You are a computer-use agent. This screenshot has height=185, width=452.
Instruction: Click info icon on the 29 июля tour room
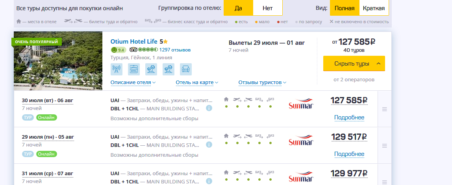[x=209, y=145]
